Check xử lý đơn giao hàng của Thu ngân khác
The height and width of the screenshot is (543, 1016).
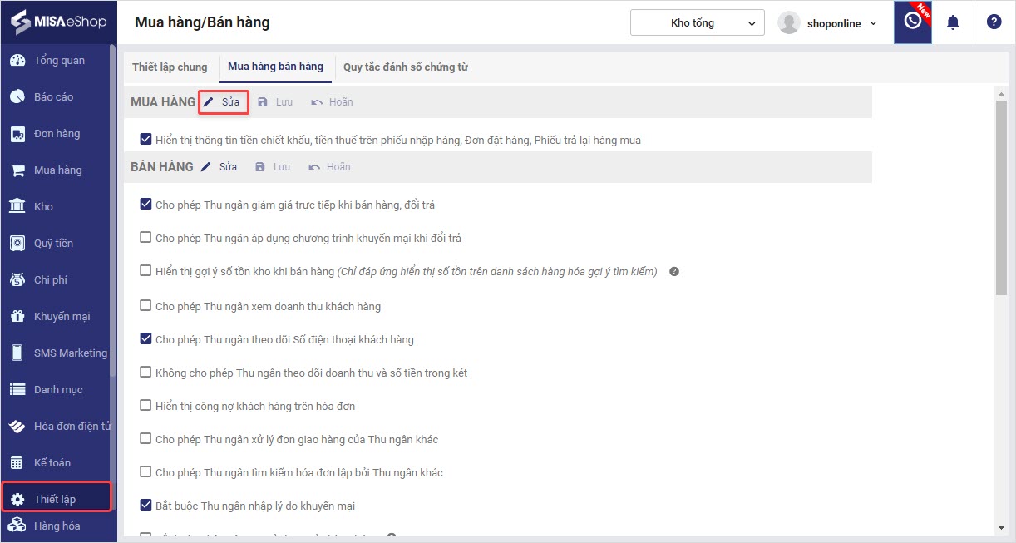pos(146,439)
